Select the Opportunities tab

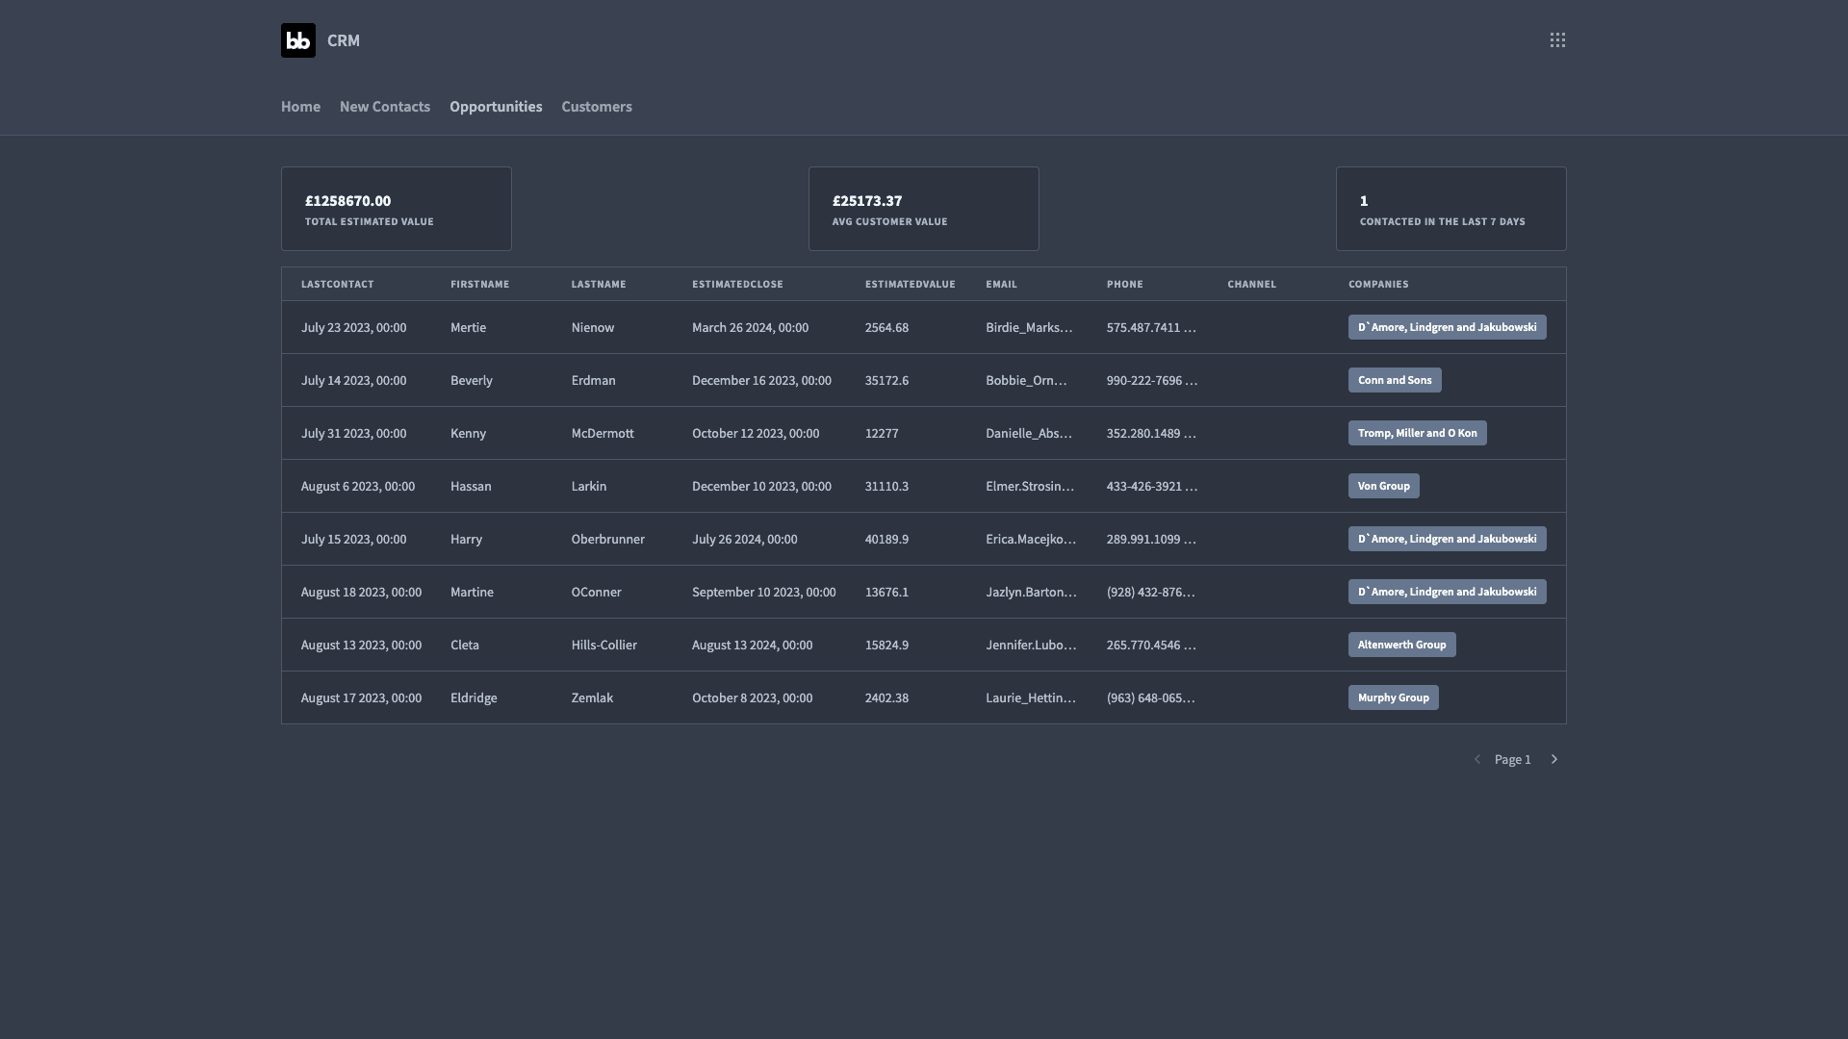(x=496, y=107)
